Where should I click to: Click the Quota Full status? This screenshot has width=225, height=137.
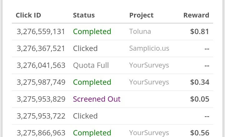[91, 65]
